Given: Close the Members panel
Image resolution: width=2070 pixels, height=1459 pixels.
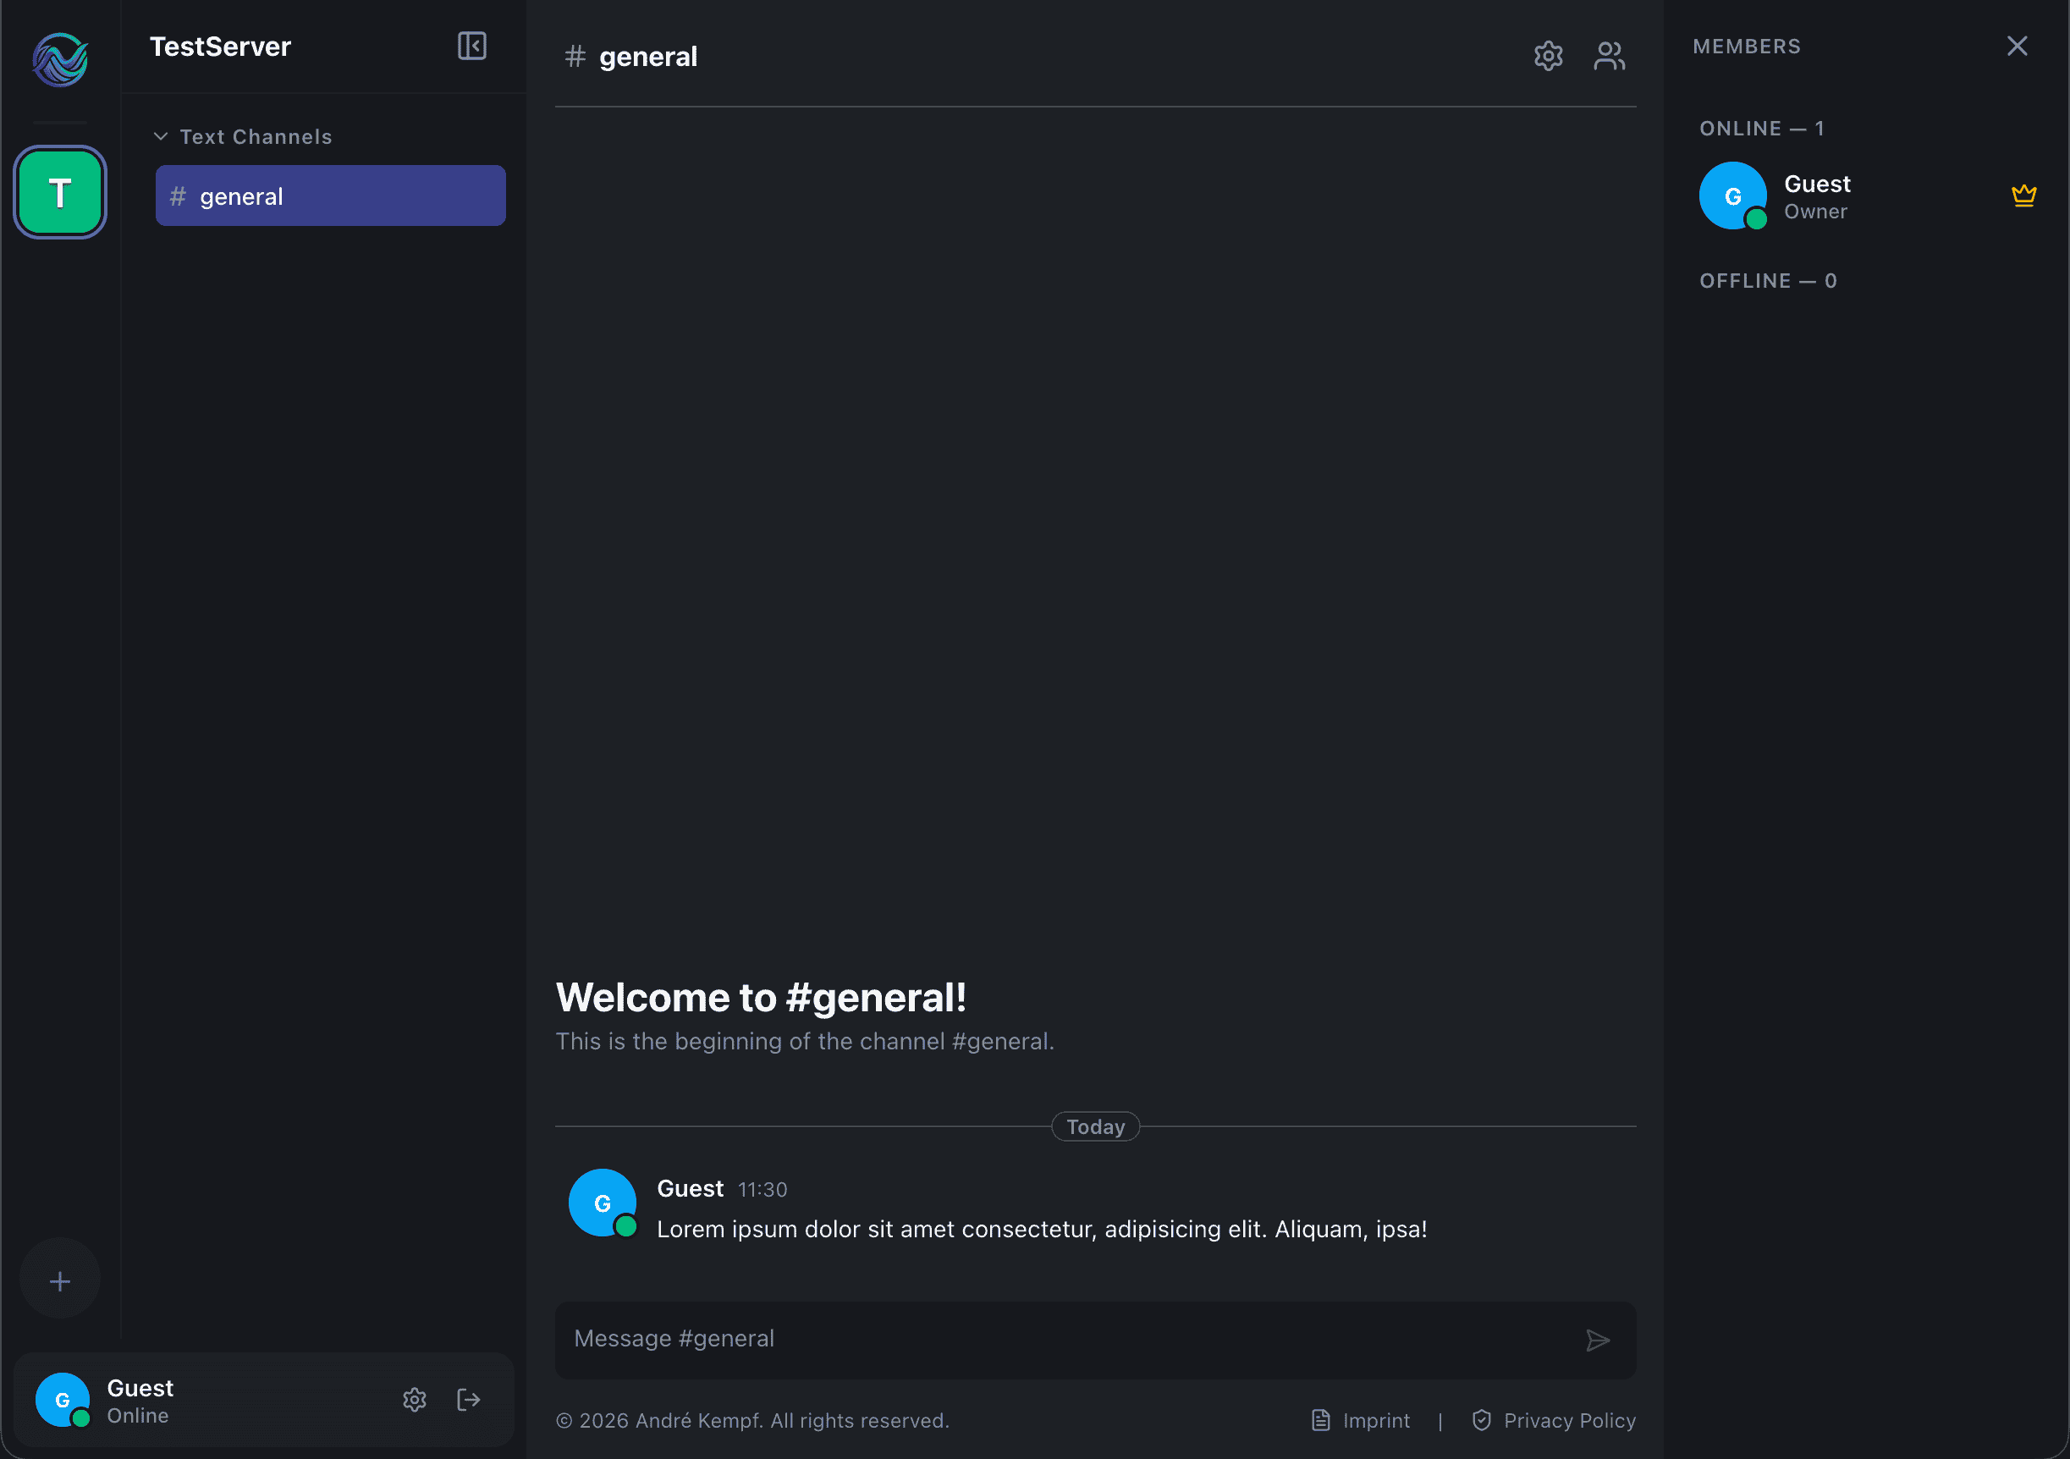Looking at the screenshot, I should click(2017, 46).
